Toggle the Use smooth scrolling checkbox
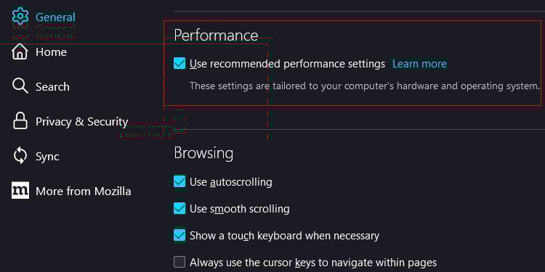This screenshot has width=545, height=272. click(179, 208)
